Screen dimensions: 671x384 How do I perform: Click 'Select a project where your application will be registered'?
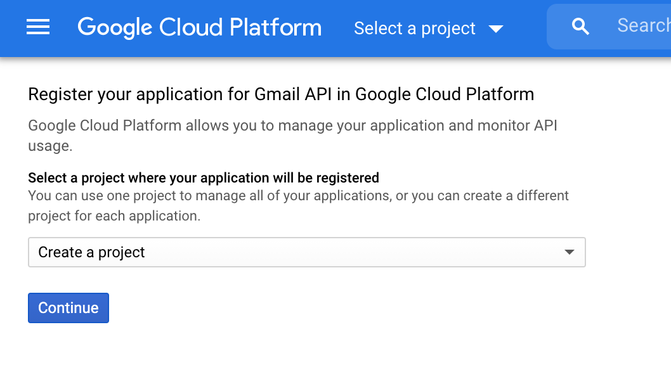pos(204,178)
